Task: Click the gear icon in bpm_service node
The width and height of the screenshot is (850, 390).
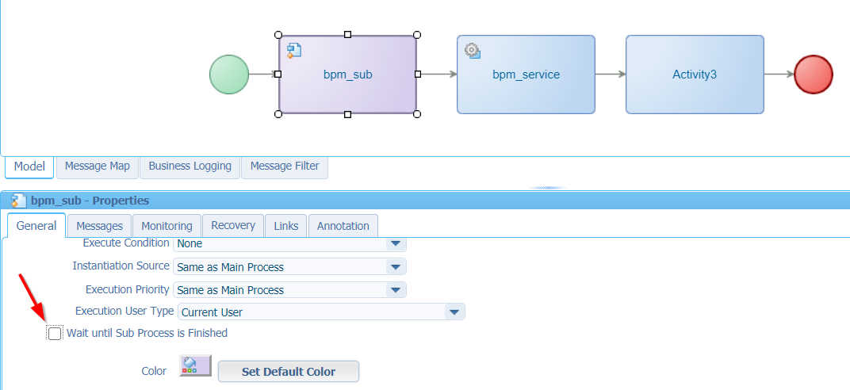Action: pos(473,52)
